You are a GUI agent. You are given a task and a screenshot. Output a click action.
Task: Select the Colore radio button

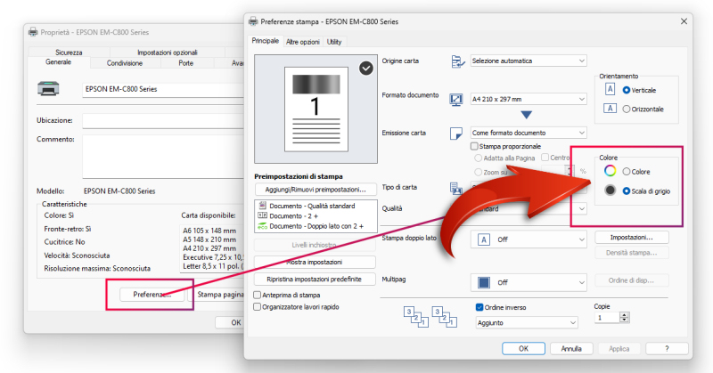point(627,172)
